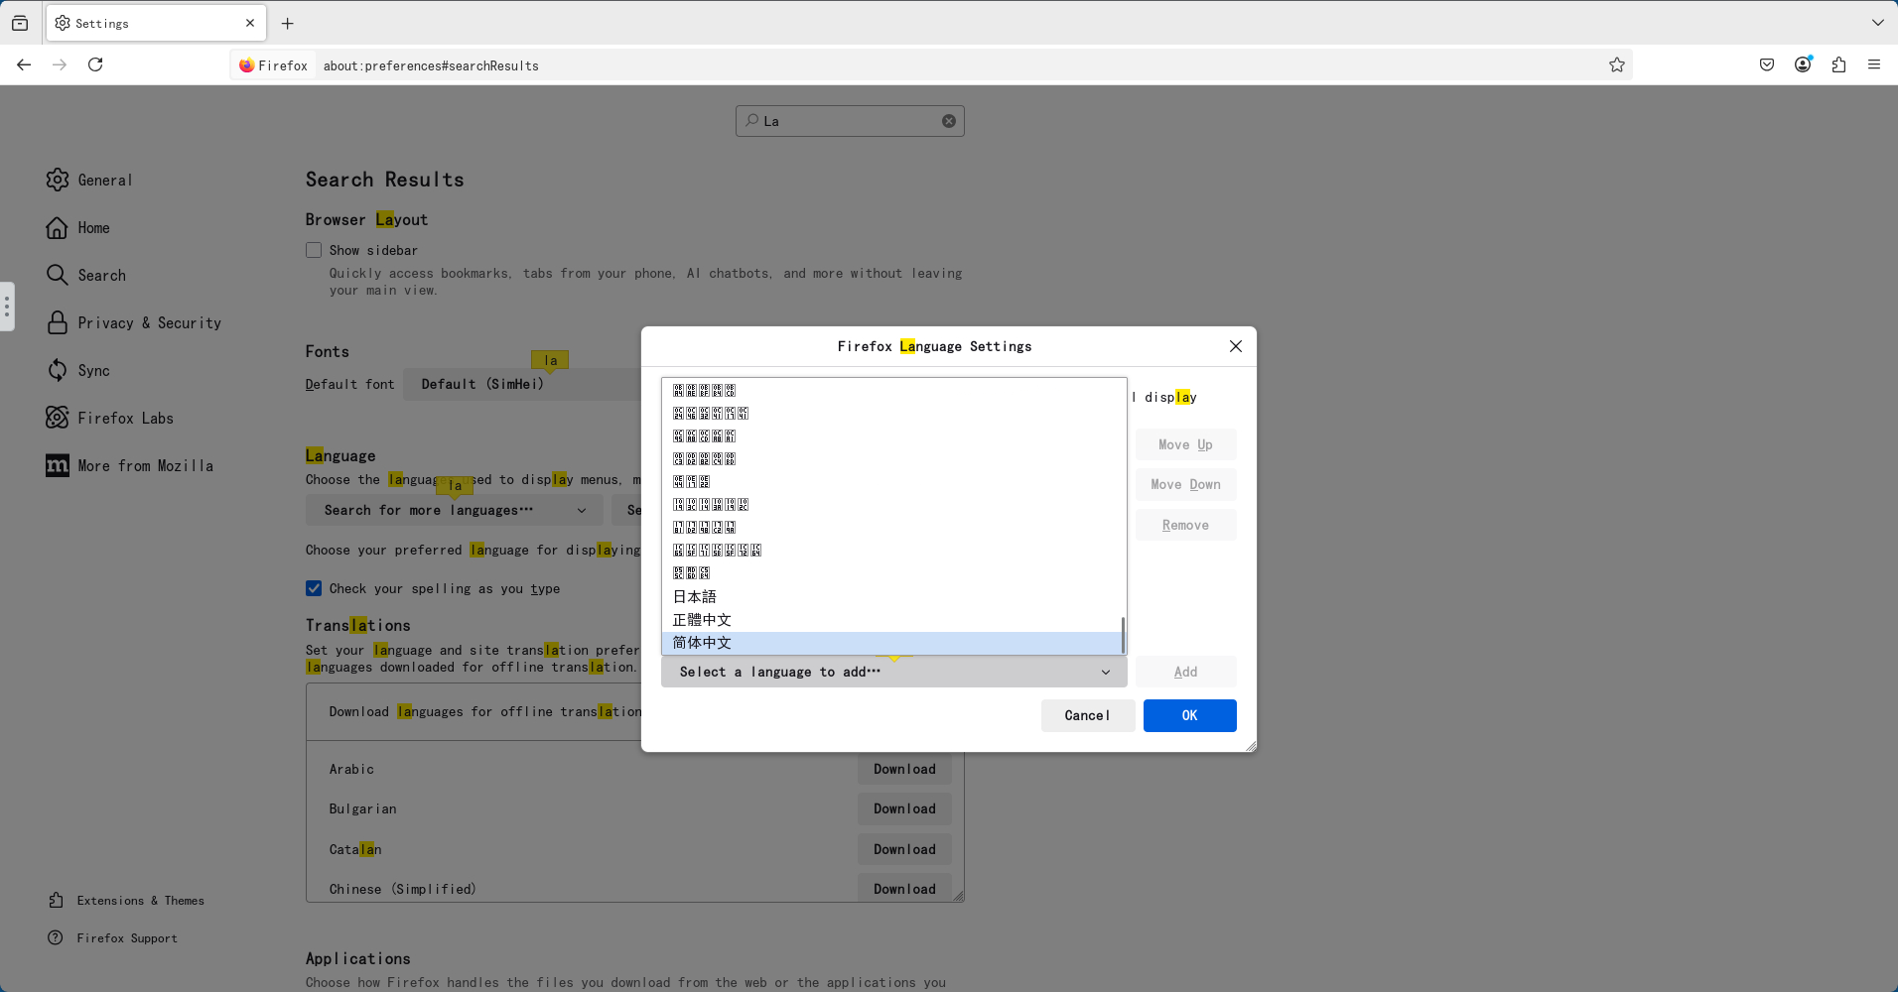The width and height of the screenshot is (1898, 992).
Task: Click the Sync arrows icon
Action: (58, 370)
